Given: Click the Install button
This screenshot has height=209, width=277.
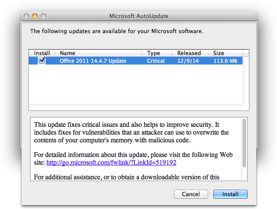Looking at the screenshot, I should [230, 194].
